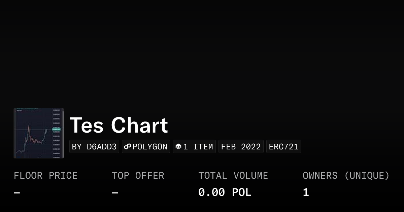Click the 1 ITEM count text

point(198,147)
